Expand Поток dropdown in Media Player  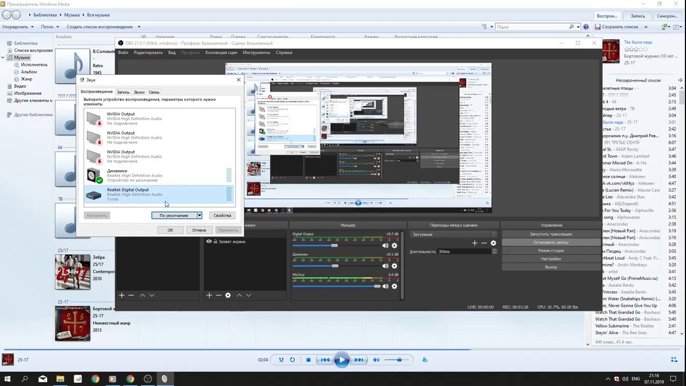[x=50, y=27]
